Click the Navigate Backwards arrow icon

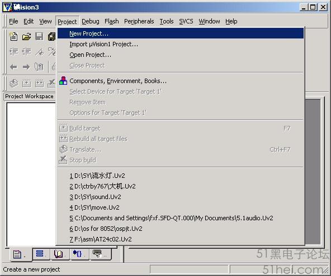point(13,67)
